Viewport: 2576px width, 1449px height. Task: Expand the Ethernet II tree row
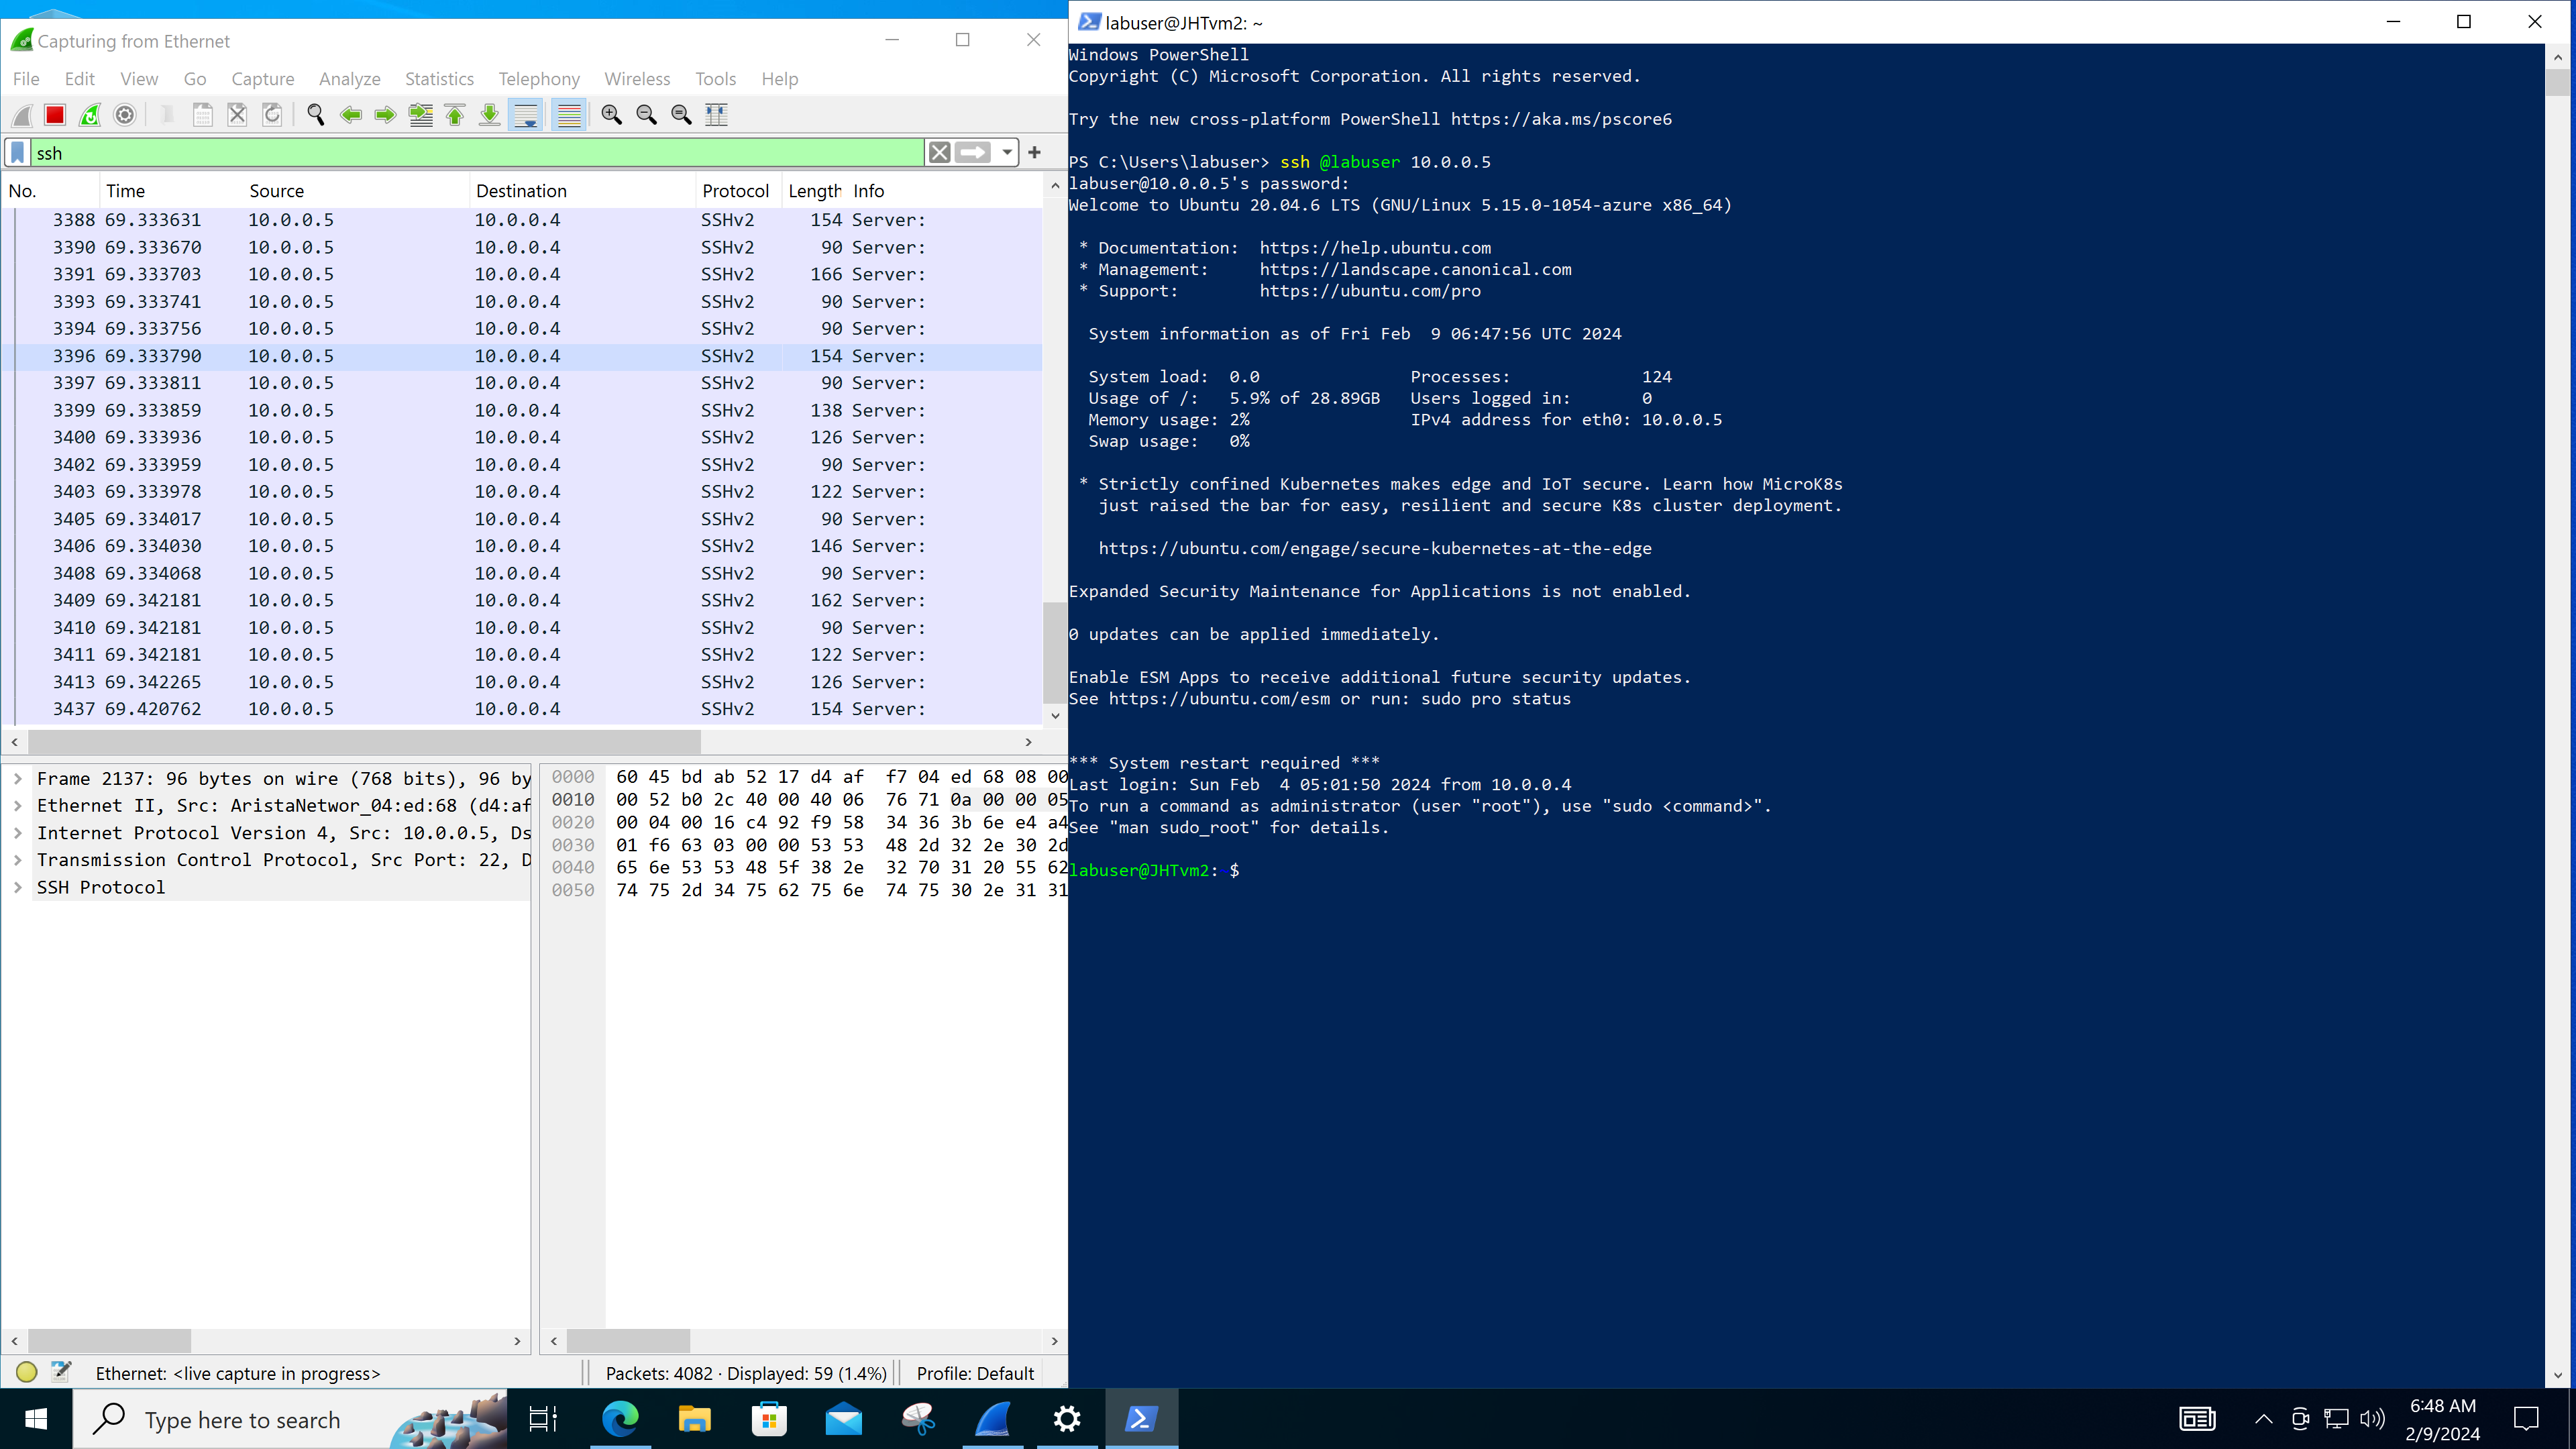[17, 805]
